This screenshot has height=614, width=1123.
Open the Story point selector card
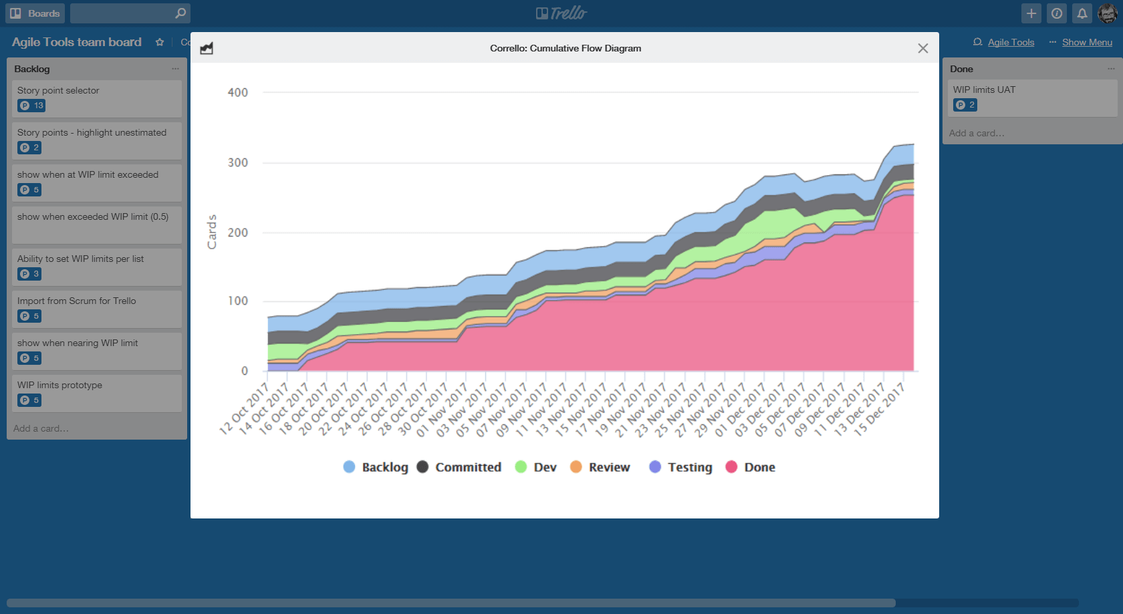[x=97, y=99]
